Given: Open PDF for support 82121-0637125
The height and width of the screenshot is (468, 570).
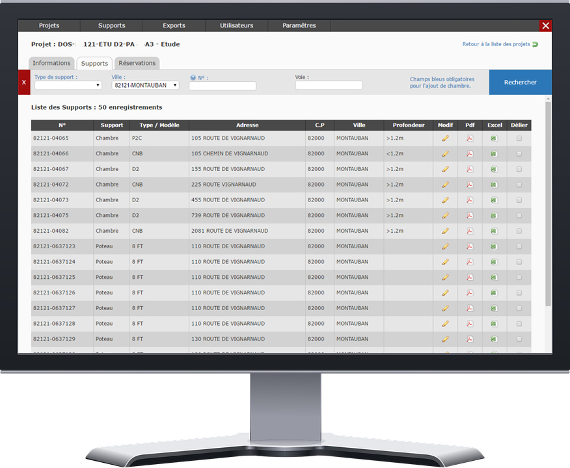Looking at the screenshot, I should point(470,278).
